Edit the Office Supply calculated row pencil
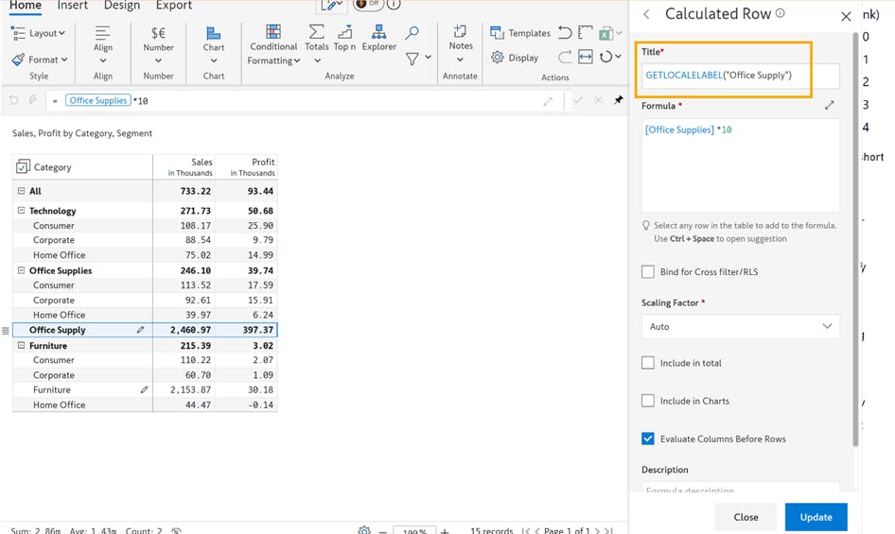Image resolution: width=895 pixels, height=534 pixels. click(x=140, y=330)
